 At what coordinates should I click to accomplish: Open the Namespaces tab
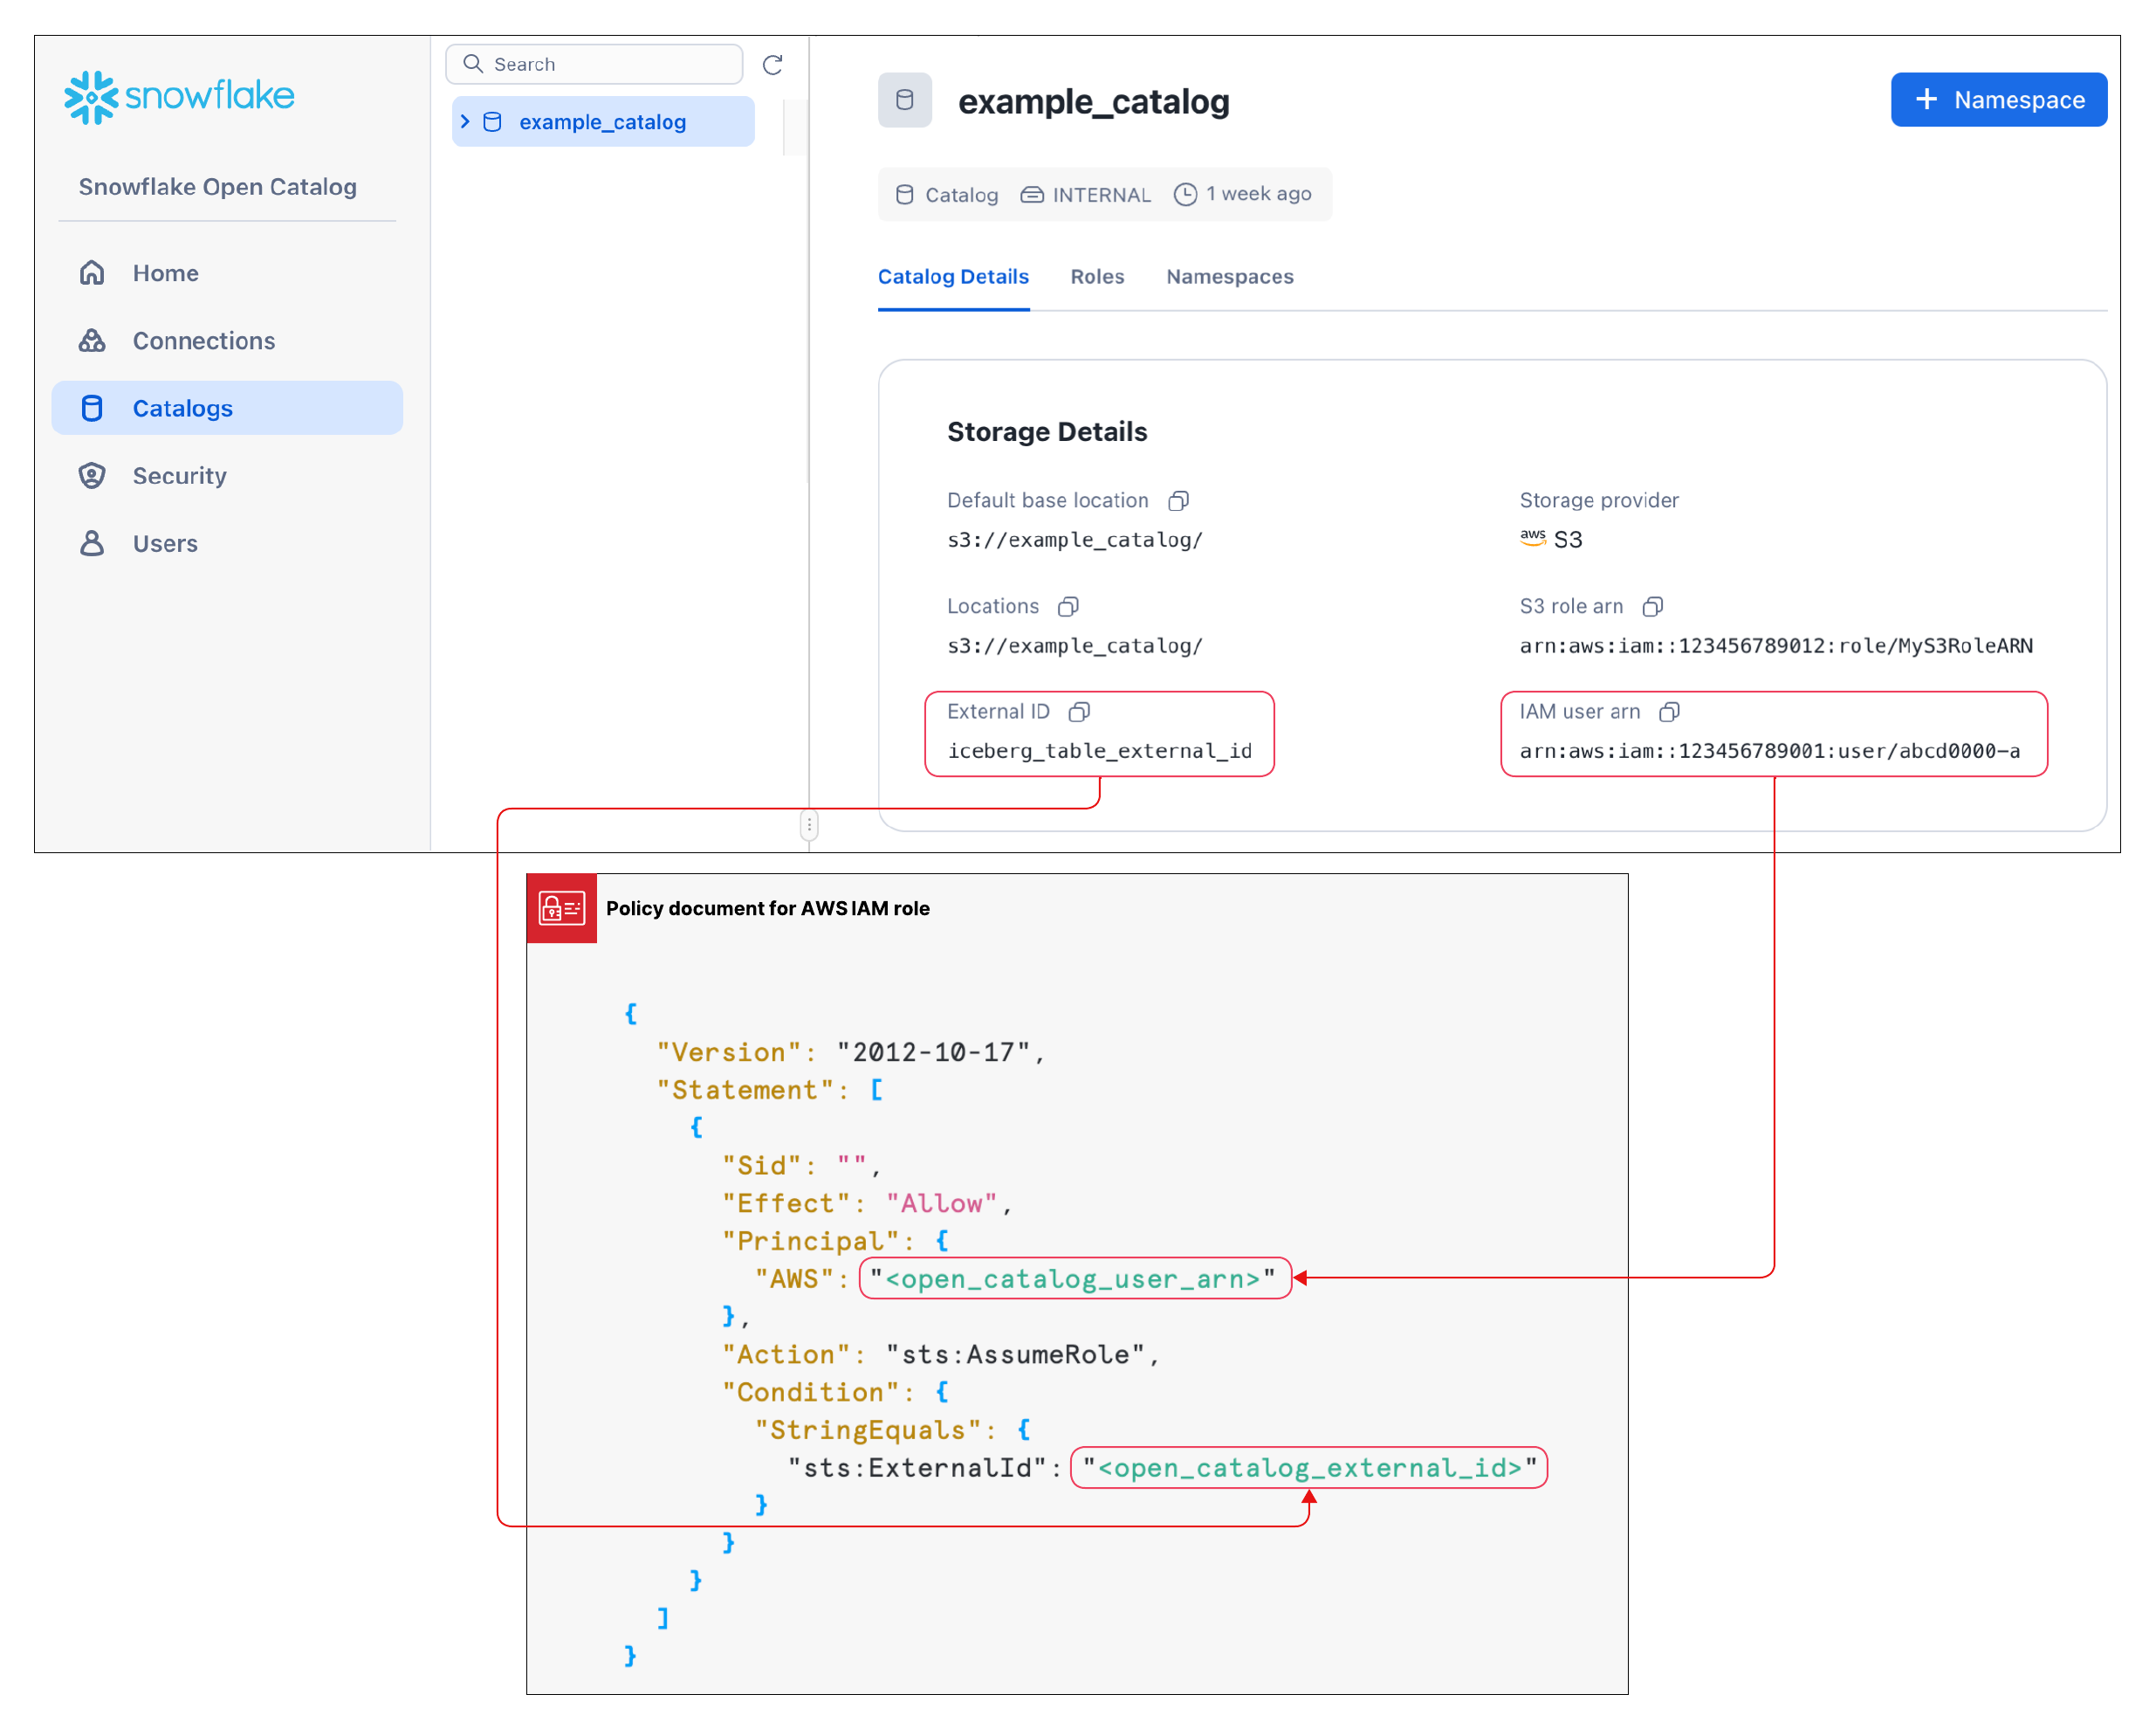click(1229, 277)
